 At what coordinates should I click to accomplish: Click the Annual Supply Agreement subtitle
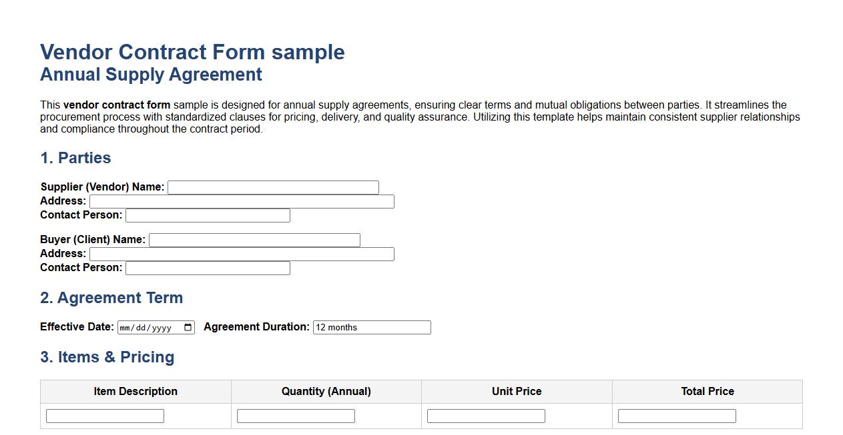point(151,75)
